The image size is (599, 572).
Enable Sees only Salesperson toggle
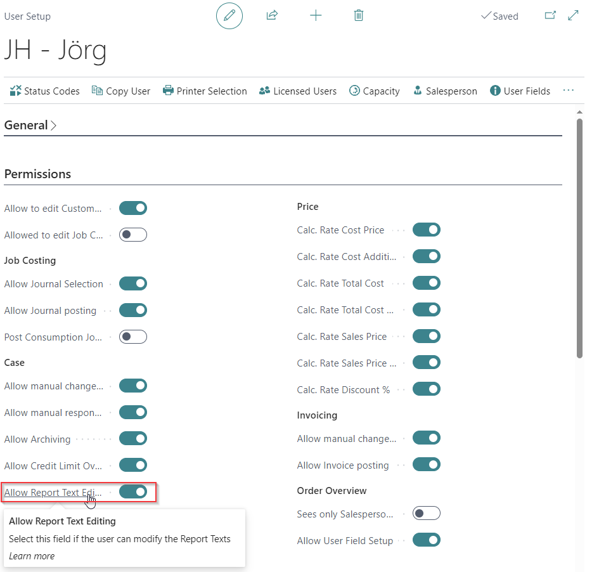click(x=426, y=514)
